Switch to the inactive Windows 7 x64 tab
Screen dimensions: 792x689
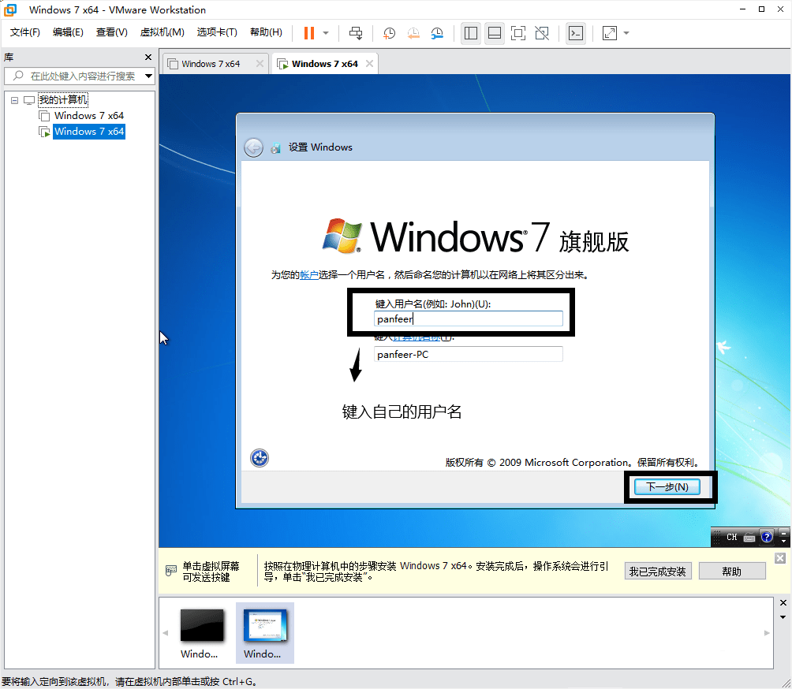[x=211, y=64]
